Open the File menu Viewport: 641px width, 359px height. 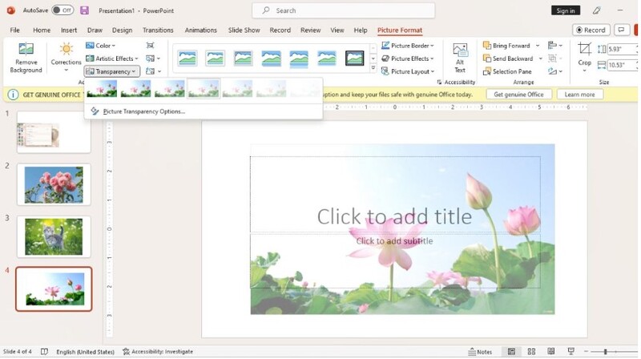pyautogui.click(x=14, y=30)
